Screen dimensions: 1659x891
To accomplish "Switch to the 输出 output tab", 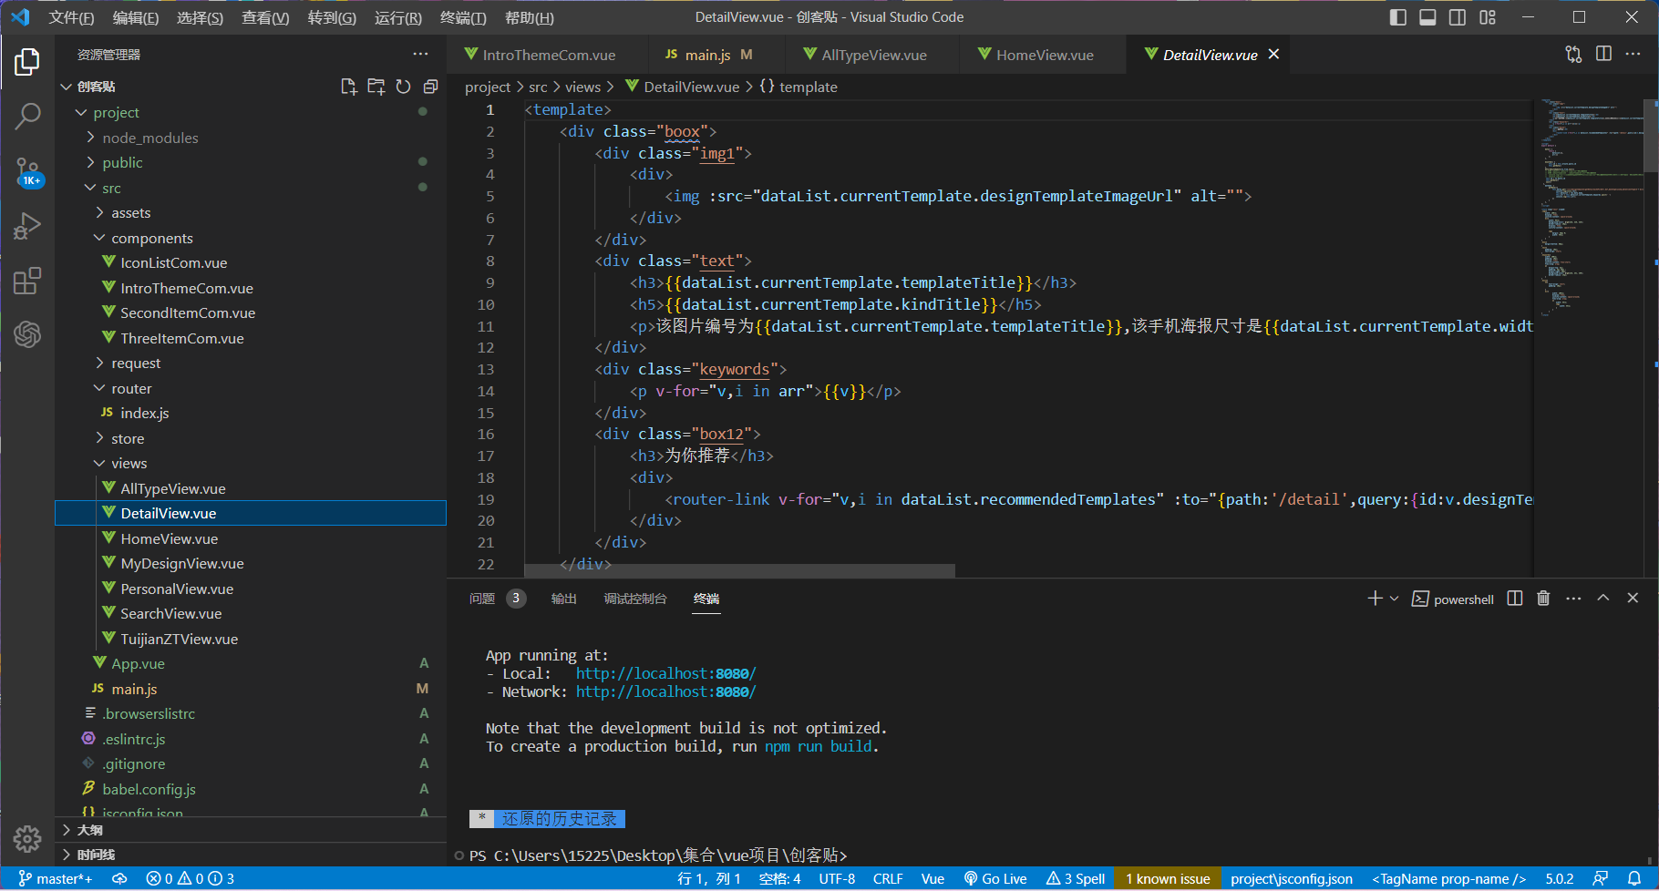I will click(564, 599).
